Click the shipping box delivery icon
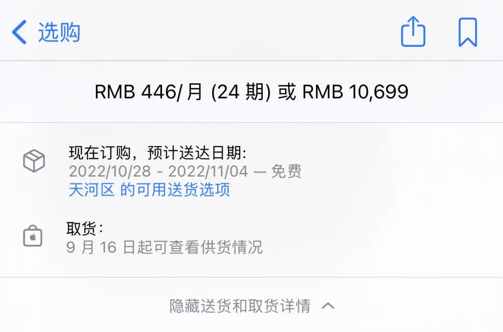The height and width of the screenshot is (332, 503). pyautogui.click(x=34, y=161)
